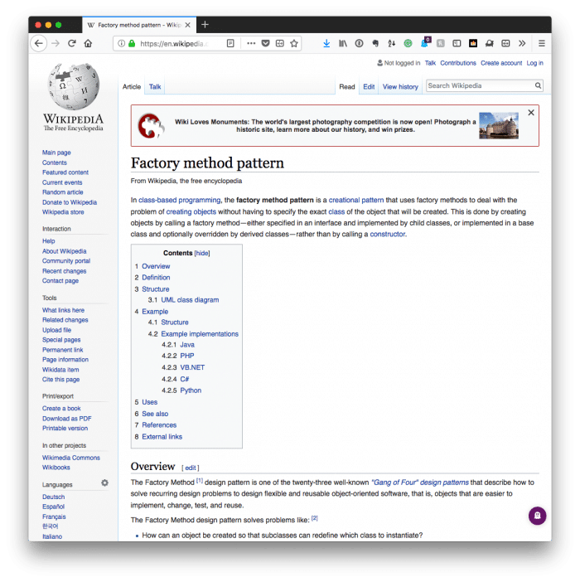The width and height of the screenshot is (580, 582).
Task: Go to the browser home page
Action: (x=88, y=43)
